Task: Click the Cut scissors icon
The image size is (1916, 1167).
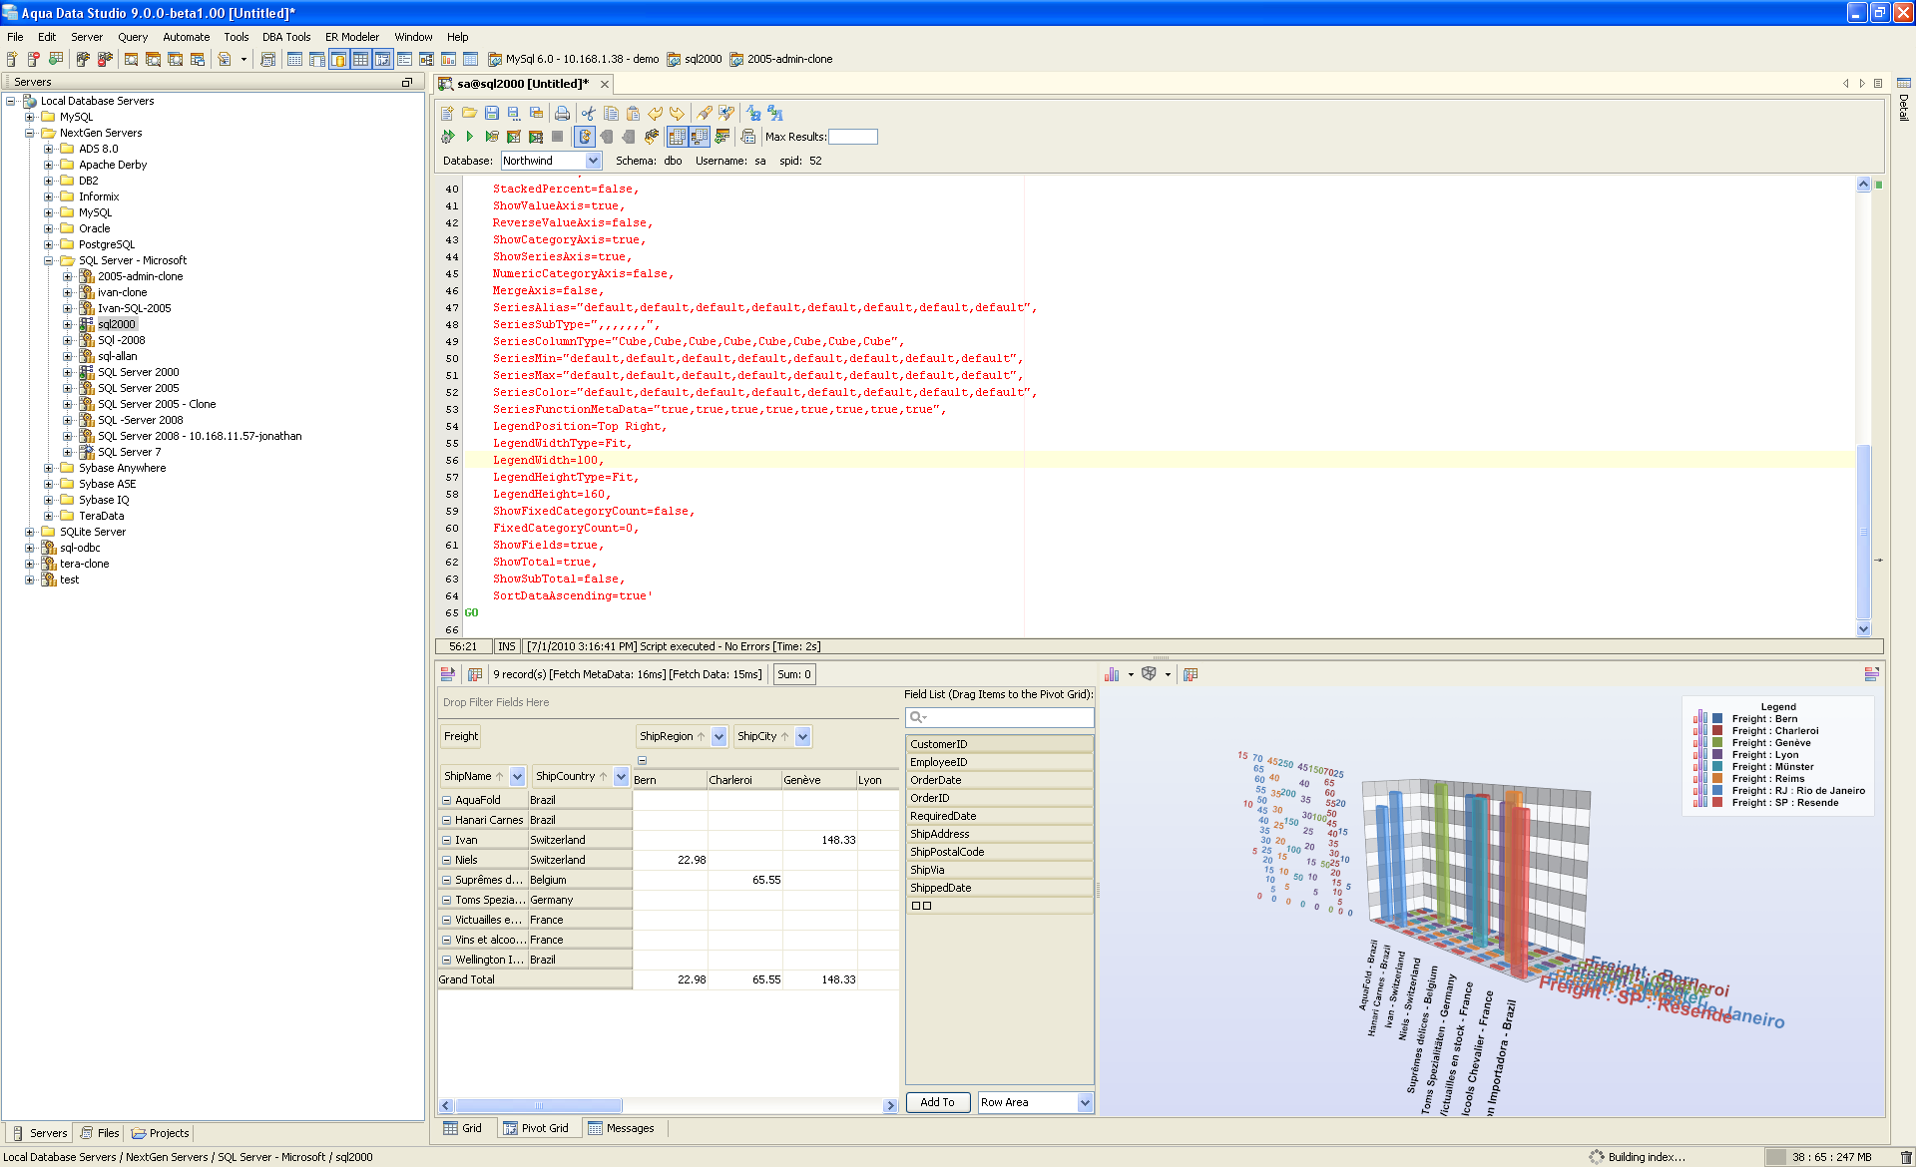Action: 589,114
